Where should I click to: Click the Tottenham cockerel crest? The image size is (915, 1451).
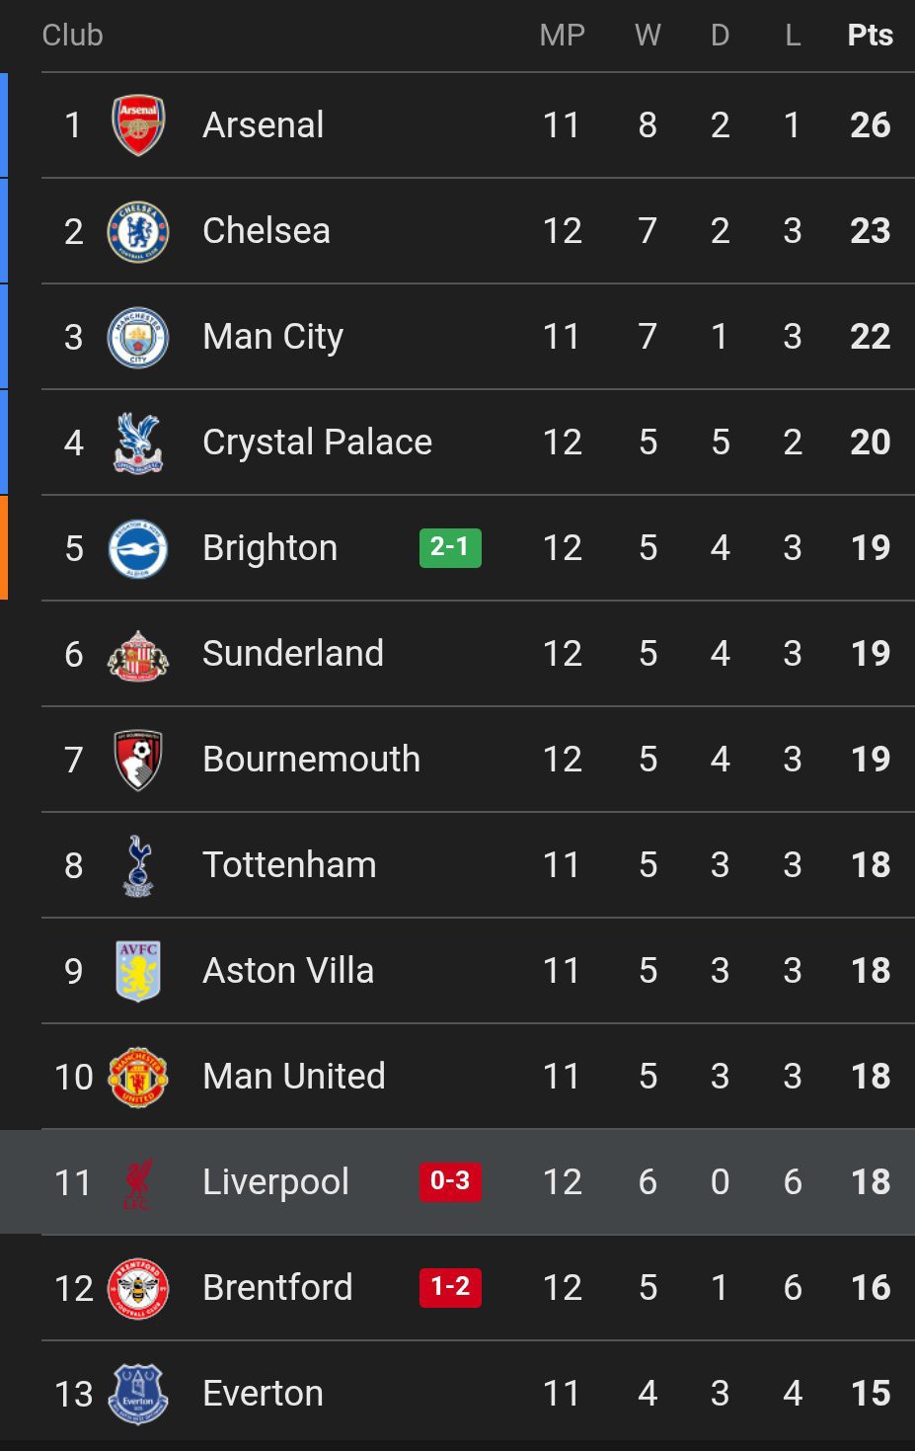click(138, 865)
